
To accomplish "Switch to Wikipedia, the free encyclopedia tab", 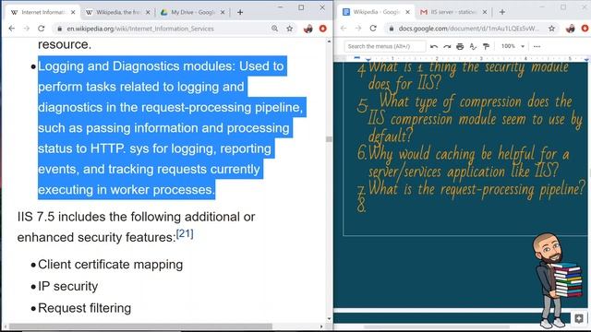I will pyautogui.click(x=117, y=12).
